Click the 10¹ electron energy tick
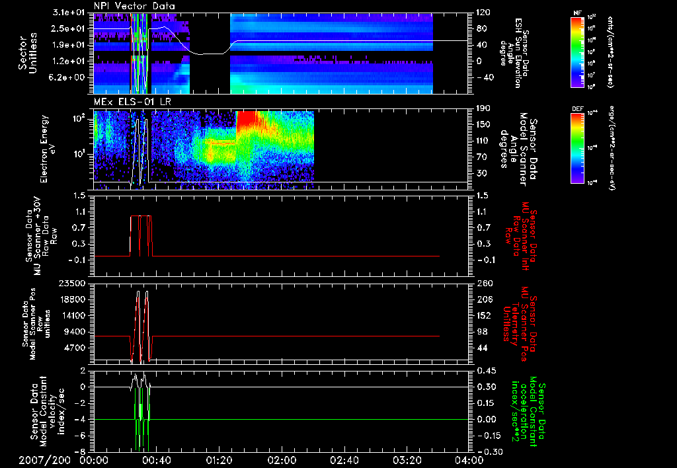The width and height of the screenshot is (677, 468). (80, 154)
